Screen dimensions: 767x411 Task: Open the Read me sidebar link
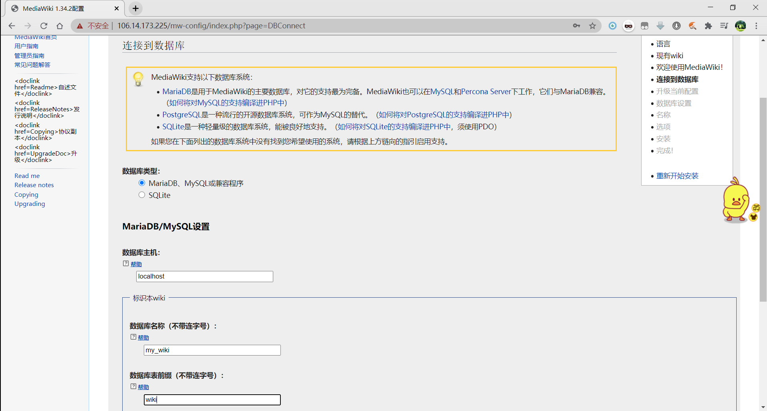click(x=27, y=176)
